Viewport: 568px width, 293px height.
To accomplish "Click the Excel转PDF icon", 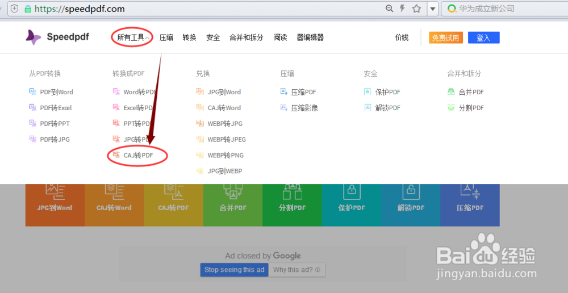I will point(116,107).
